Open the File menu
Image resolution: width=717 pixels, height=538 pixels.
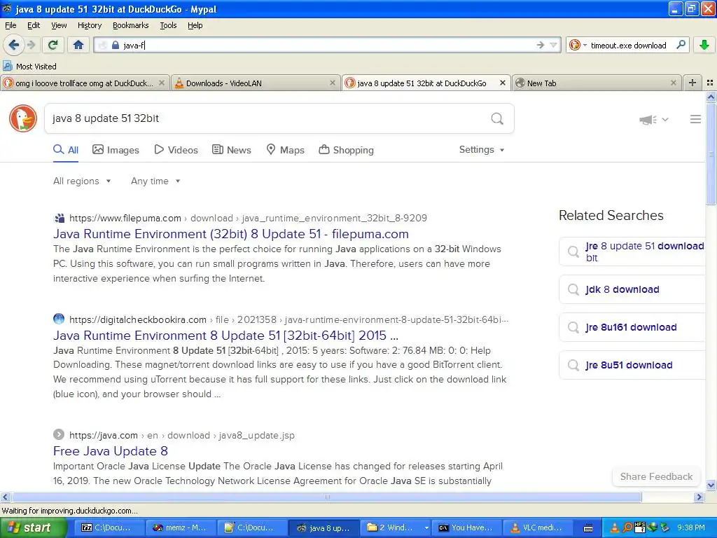pyautogui.click(x=11, y=25)
